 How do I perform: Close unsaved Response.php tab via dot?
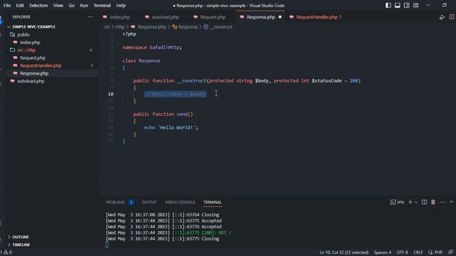[x=280, y=17]
